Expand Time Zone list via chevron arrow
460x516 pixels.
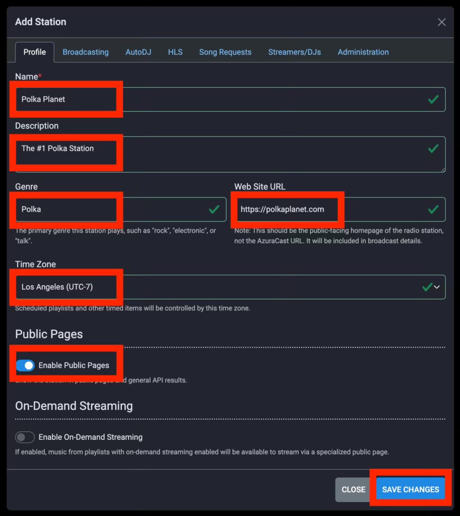click(437, 287)
